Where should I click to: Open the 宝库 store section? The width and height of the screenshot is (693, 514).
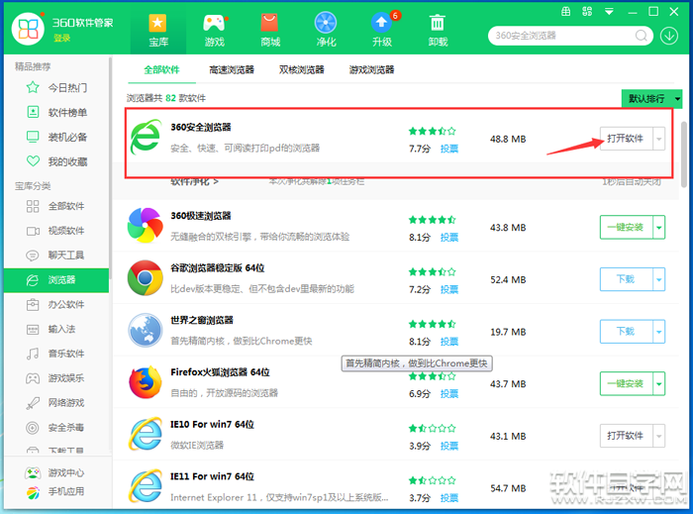click(x=158, y=30)
